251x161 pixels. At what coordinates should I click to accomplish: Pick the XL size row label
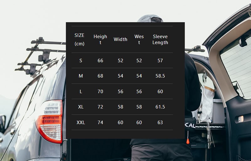pos(81,107)
